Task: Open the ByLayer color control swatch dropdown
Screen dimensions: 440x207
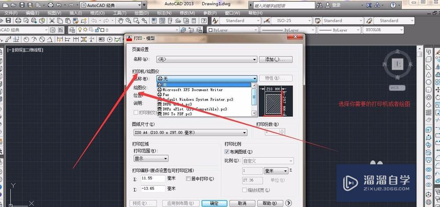Action: pyautogui.click(x=233, y=30)
